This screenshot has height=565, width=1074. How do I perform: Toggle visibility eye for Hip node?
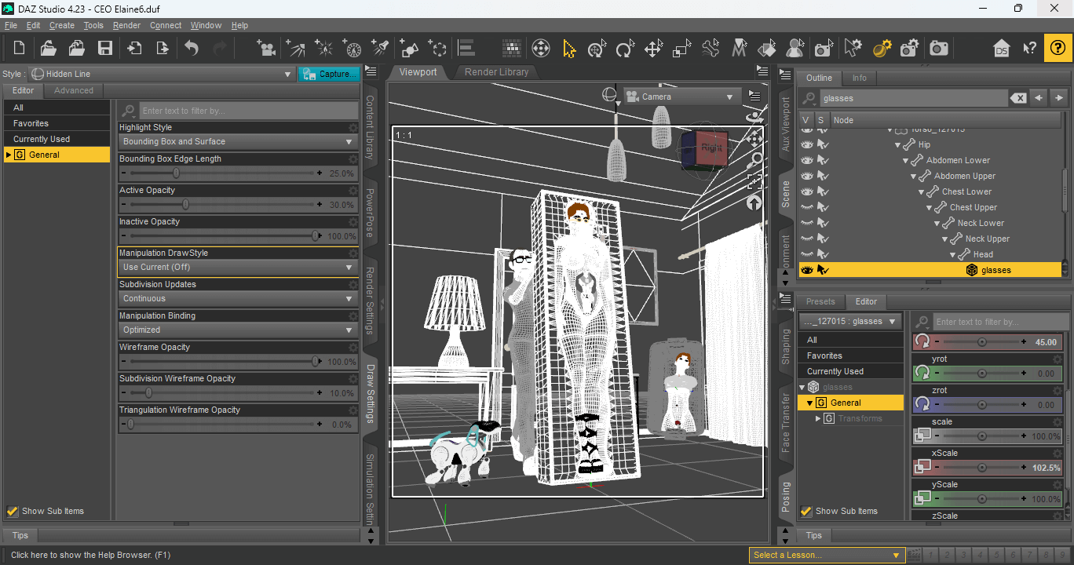[x=806, y=144]
